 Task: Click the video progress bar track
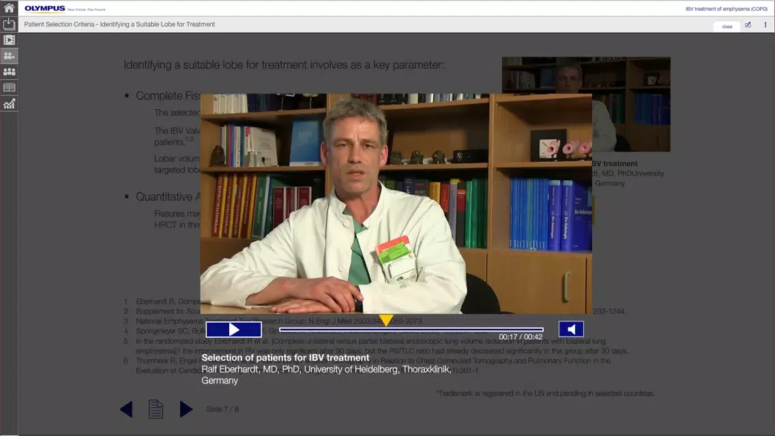[411, 330]
